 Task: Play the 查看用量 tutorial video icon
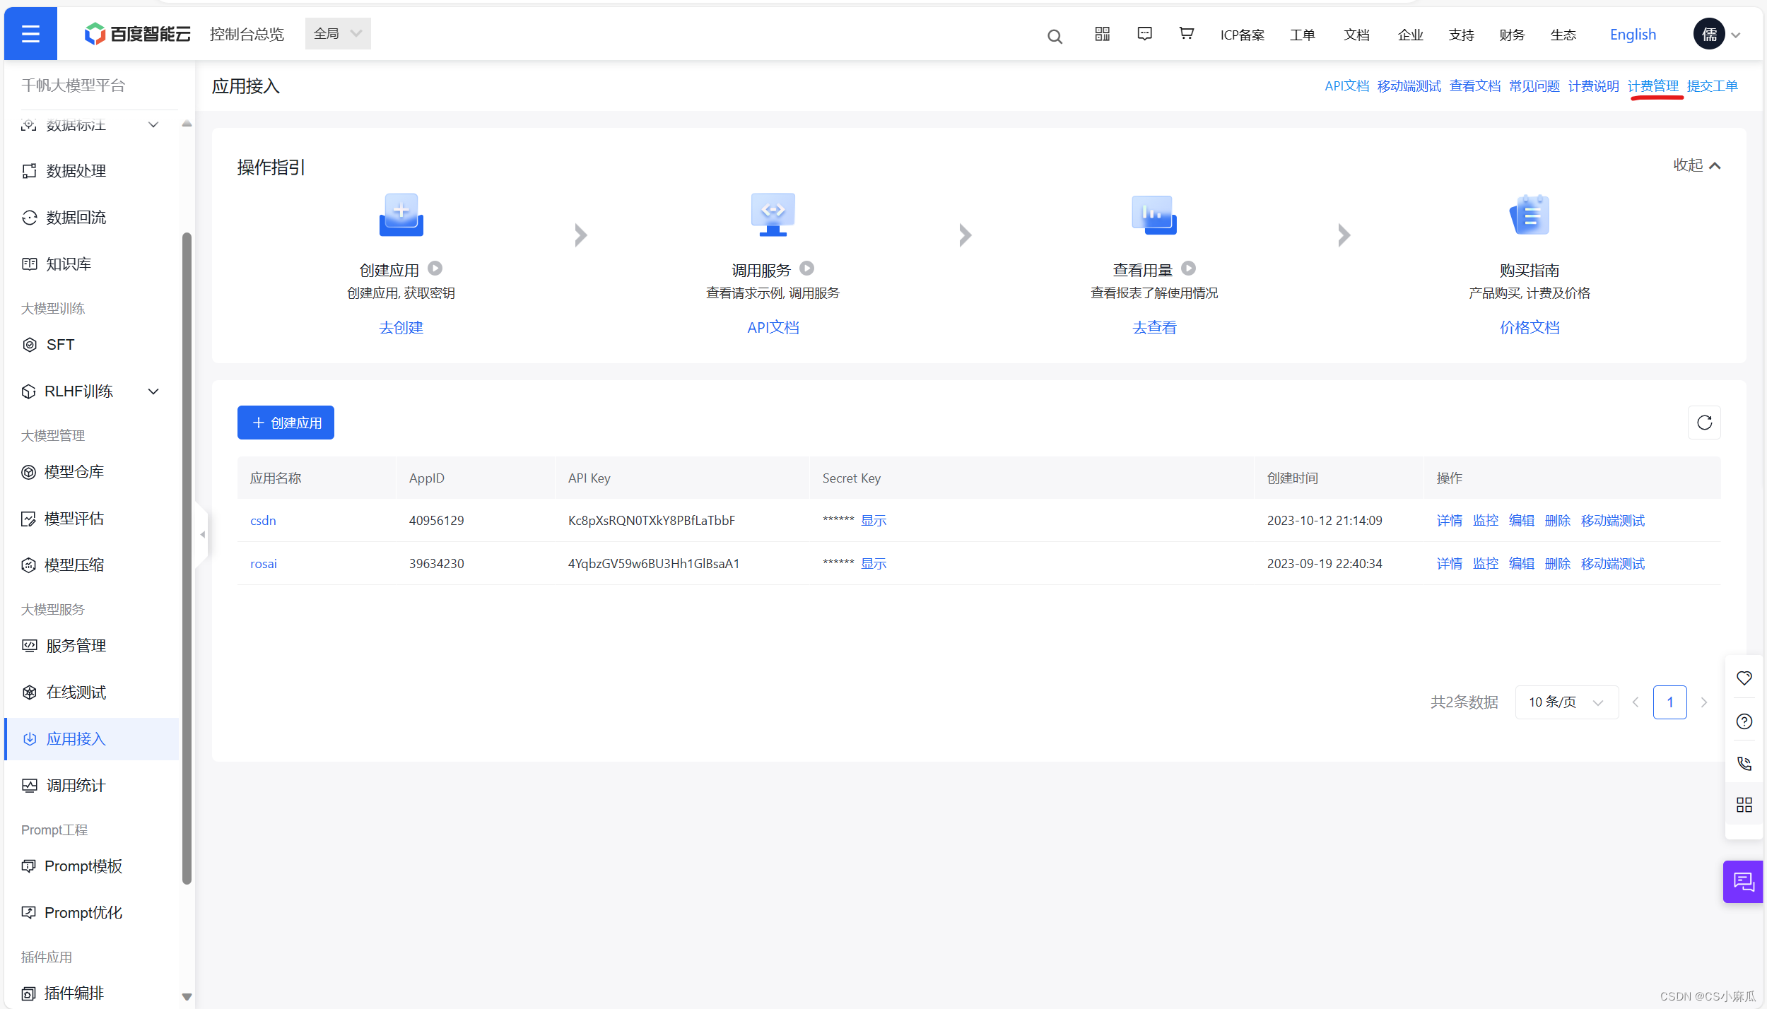1189,269
